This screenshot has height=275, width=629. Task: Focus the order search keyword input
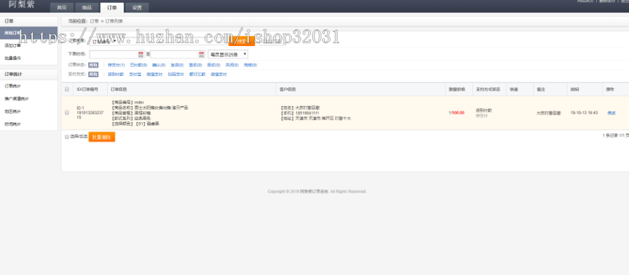(x=173, y=41)
